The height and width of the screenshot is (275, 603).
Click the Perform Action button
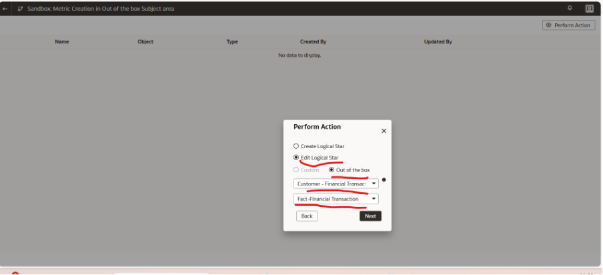tap(568, 25)
